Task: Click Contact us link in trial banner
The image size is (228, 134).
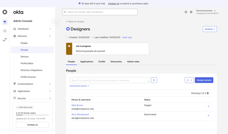Action: click(113, 3)
